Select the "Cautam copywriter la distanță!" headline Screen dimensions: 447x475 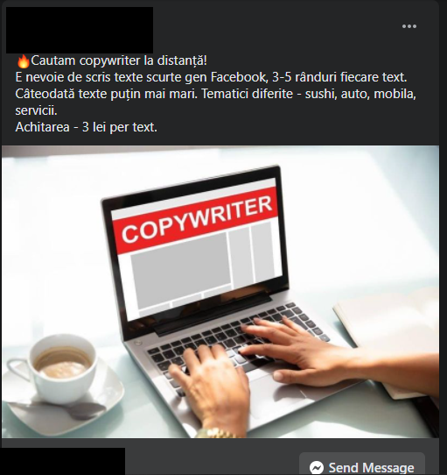(x=119, y=60)
